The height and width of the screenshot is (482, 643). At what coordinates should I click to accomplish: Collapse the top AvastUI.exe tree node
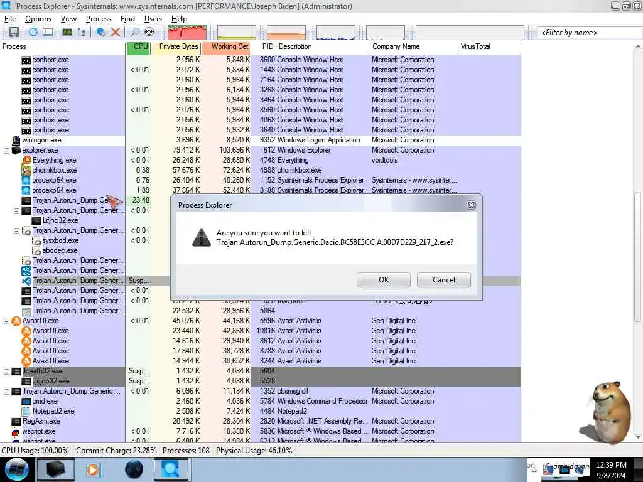point(6,321)
